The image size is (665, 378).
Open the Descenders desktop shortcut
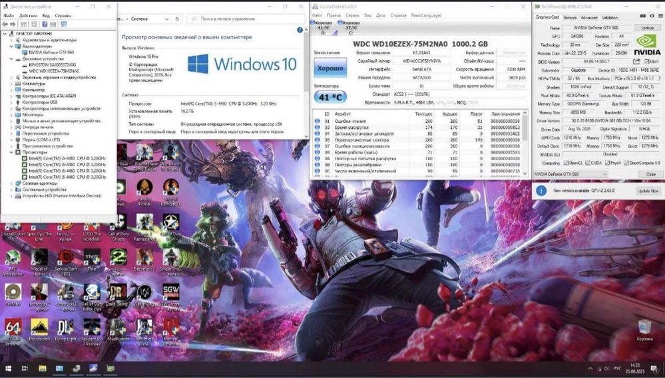(x=39, y=330)
